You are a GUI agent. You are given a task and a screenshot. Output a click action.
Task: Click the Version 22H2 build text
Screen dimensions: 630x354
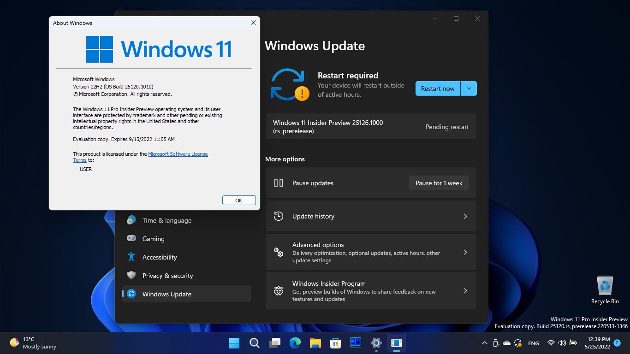tap(113, 87)
